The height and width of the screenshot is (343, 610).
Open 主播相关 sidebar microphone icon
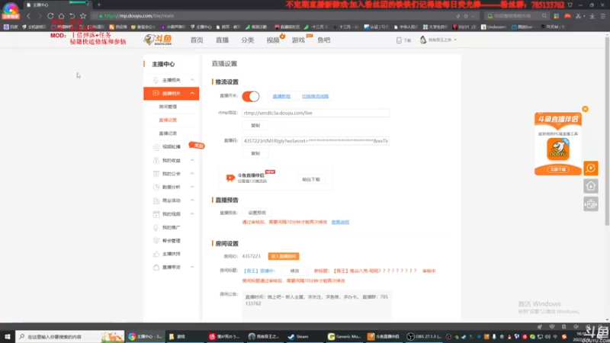pyautogui.click(x=156, y=80)
